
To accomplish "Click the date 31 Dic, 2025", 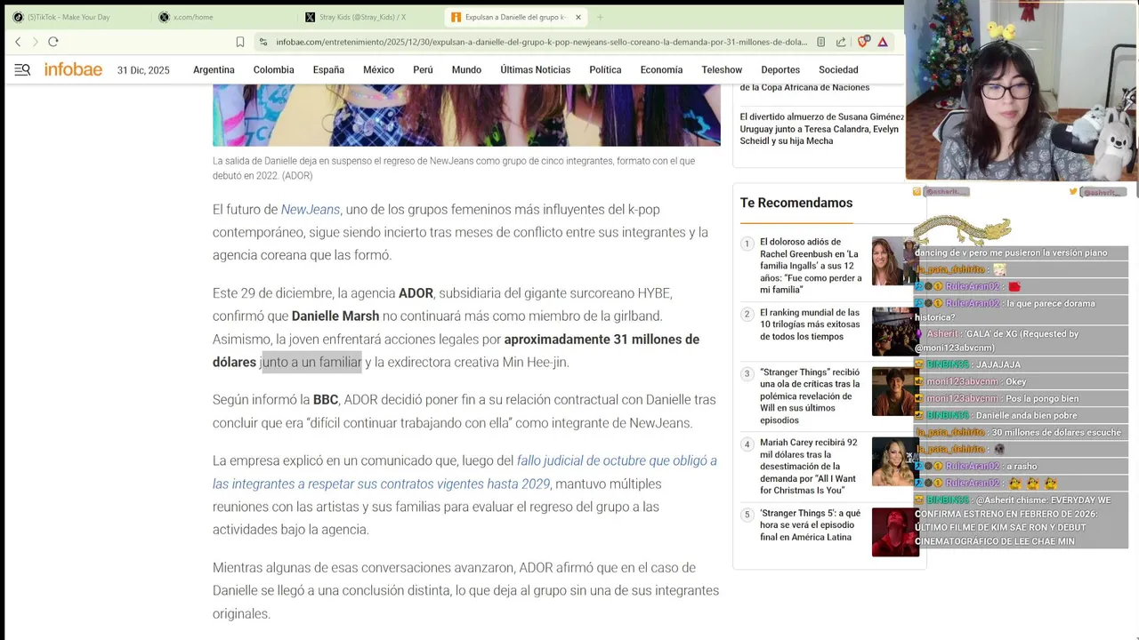I will tap(143, 70).
